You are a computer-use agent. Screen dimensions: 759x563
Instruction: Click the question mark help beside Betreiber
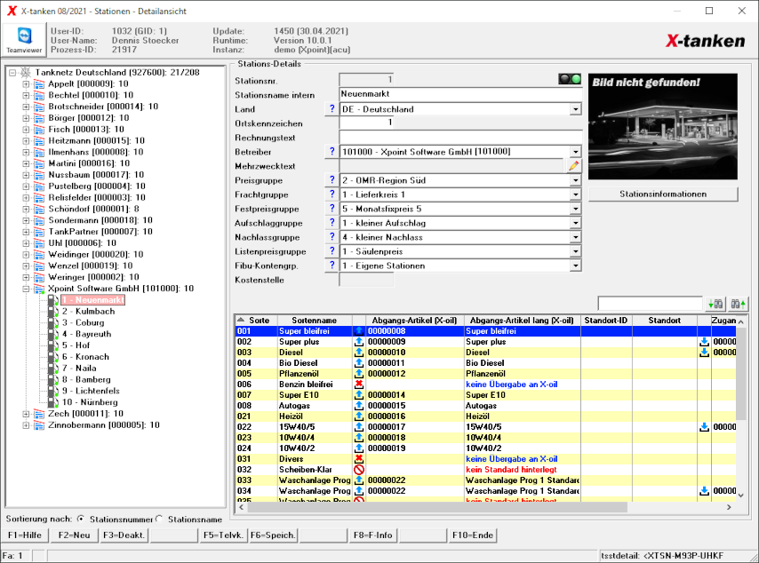(x=332, y=151)
